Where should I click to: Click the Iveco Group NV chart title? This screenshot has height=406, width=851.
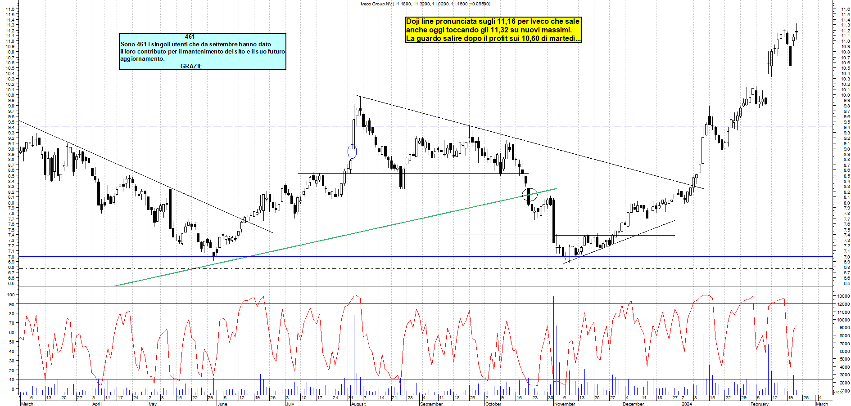(x=425, y=4)
